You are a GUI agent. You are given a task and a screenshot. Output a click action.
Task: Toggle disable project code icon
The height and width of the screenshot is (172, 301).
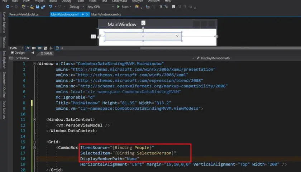tap(57, 48)
